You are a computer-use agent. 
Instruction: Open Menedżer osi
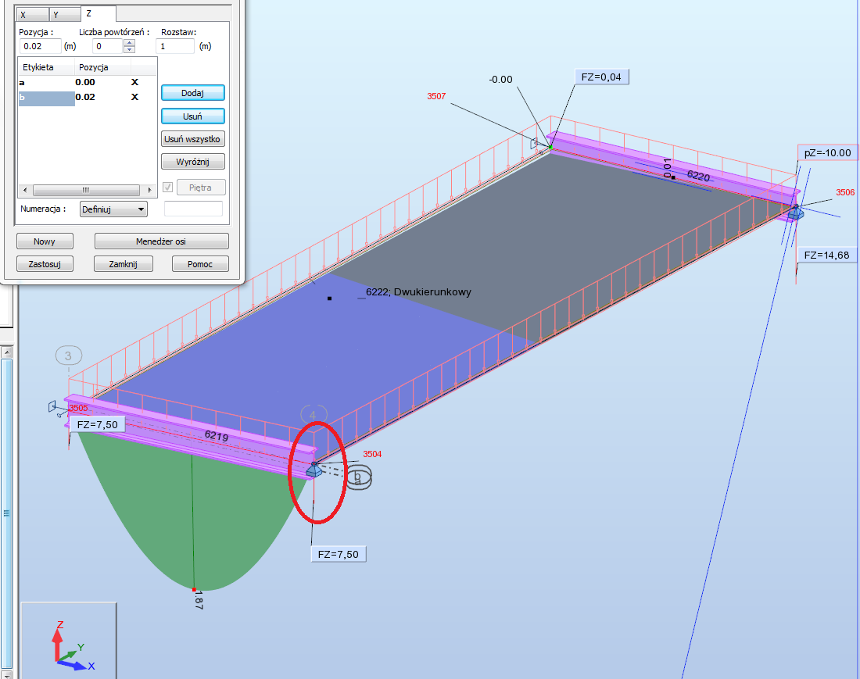[x=161, y=241]
